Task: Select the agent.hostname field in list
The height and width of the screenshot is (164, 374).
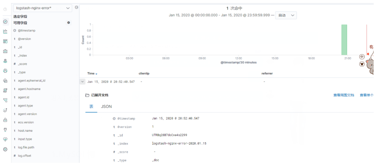Action: click(29, 89)
